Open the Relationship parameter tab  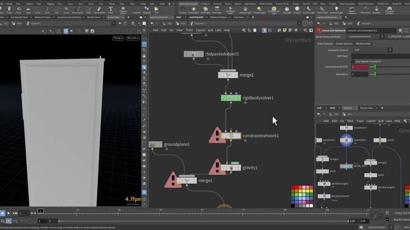pyautogui.click(x=363, y=43)
